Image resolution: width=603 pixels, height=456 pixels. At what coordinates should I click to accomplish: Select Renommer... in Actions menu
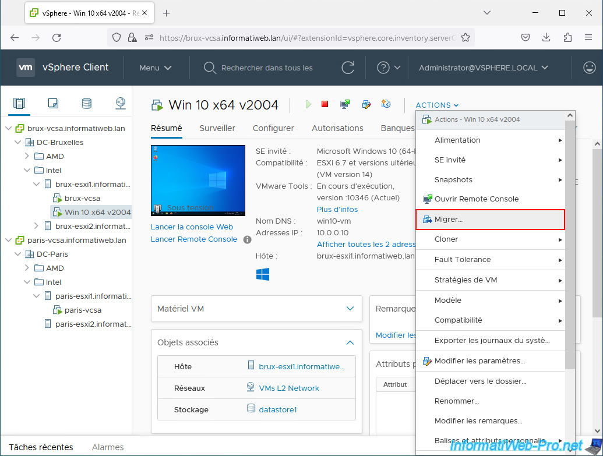tap(491, 401)
